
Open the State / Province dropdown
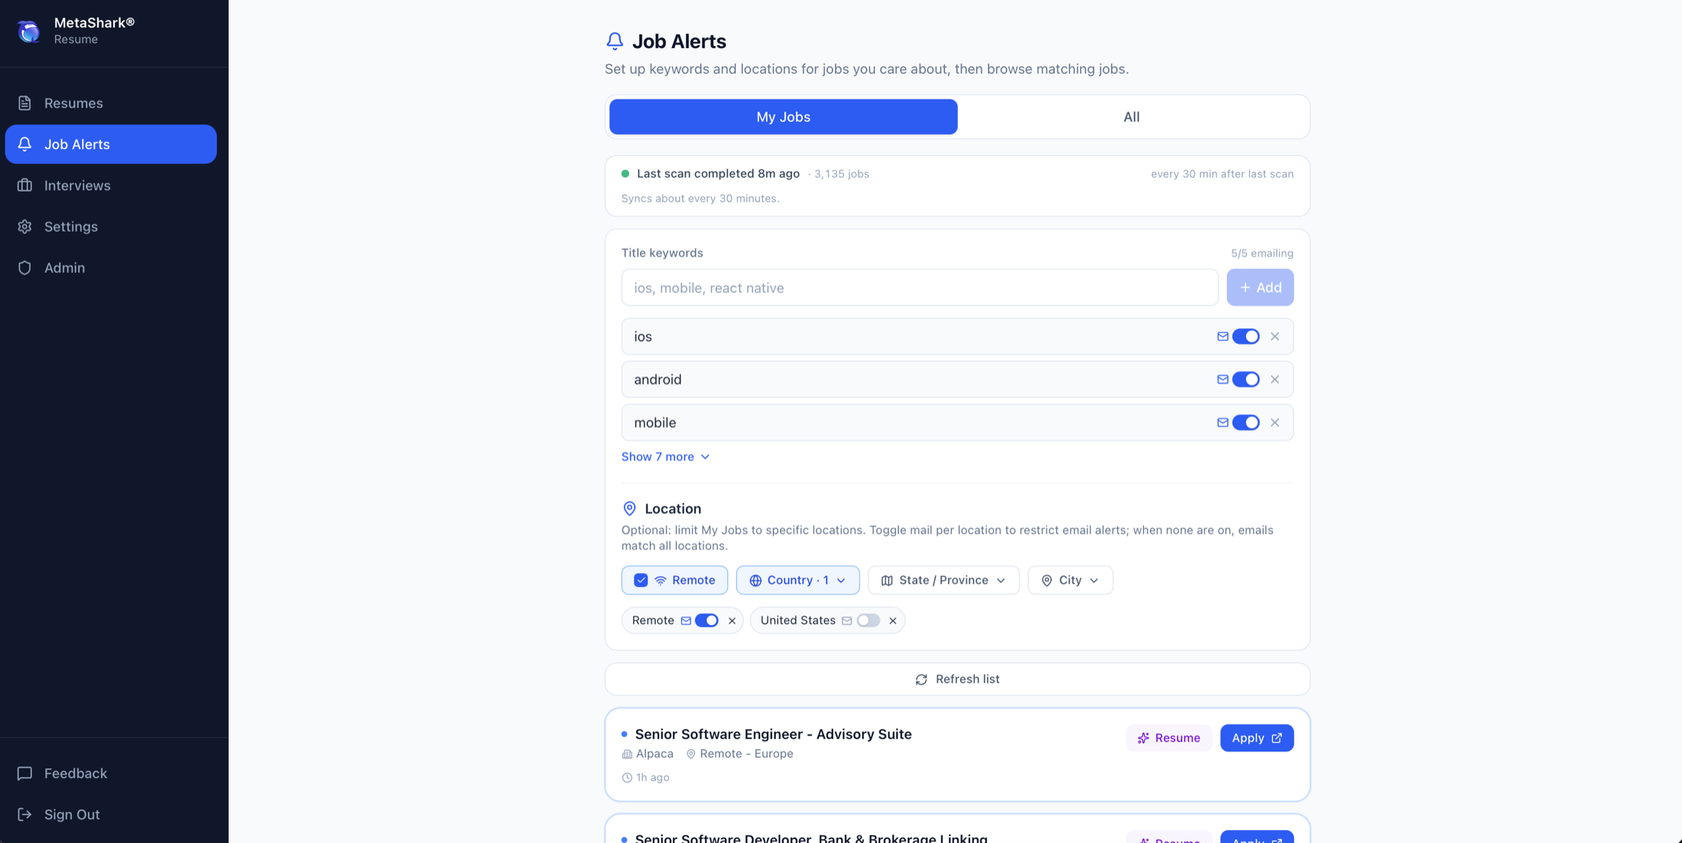click(943, 580)
